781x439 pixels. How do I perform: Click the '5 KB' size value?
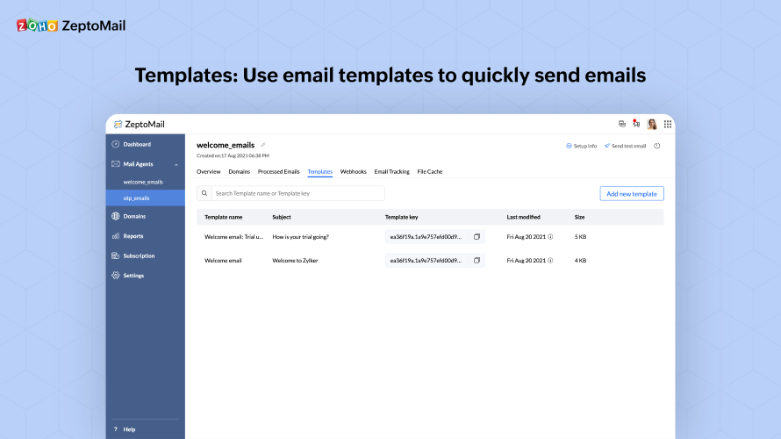click(x=580, y=237)
